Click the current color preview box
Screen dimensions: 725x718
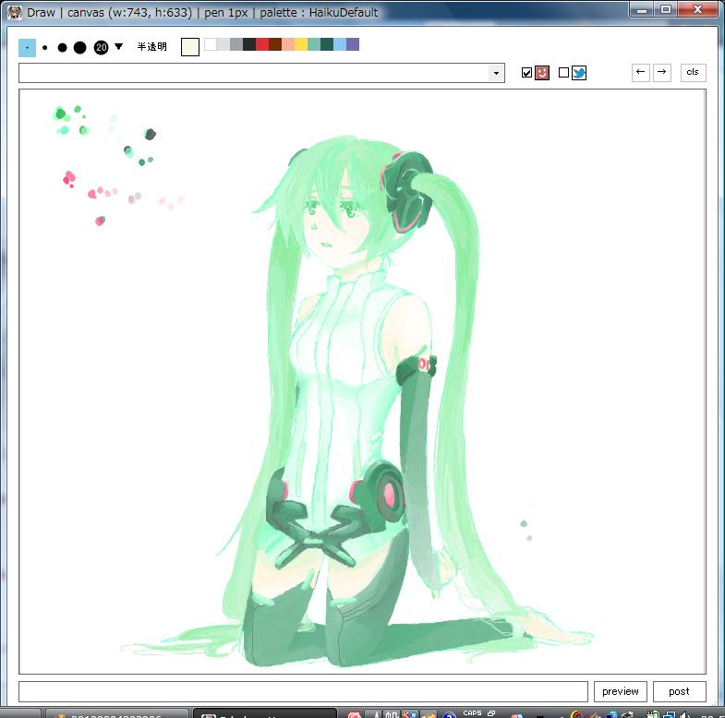tap(190, 47)
